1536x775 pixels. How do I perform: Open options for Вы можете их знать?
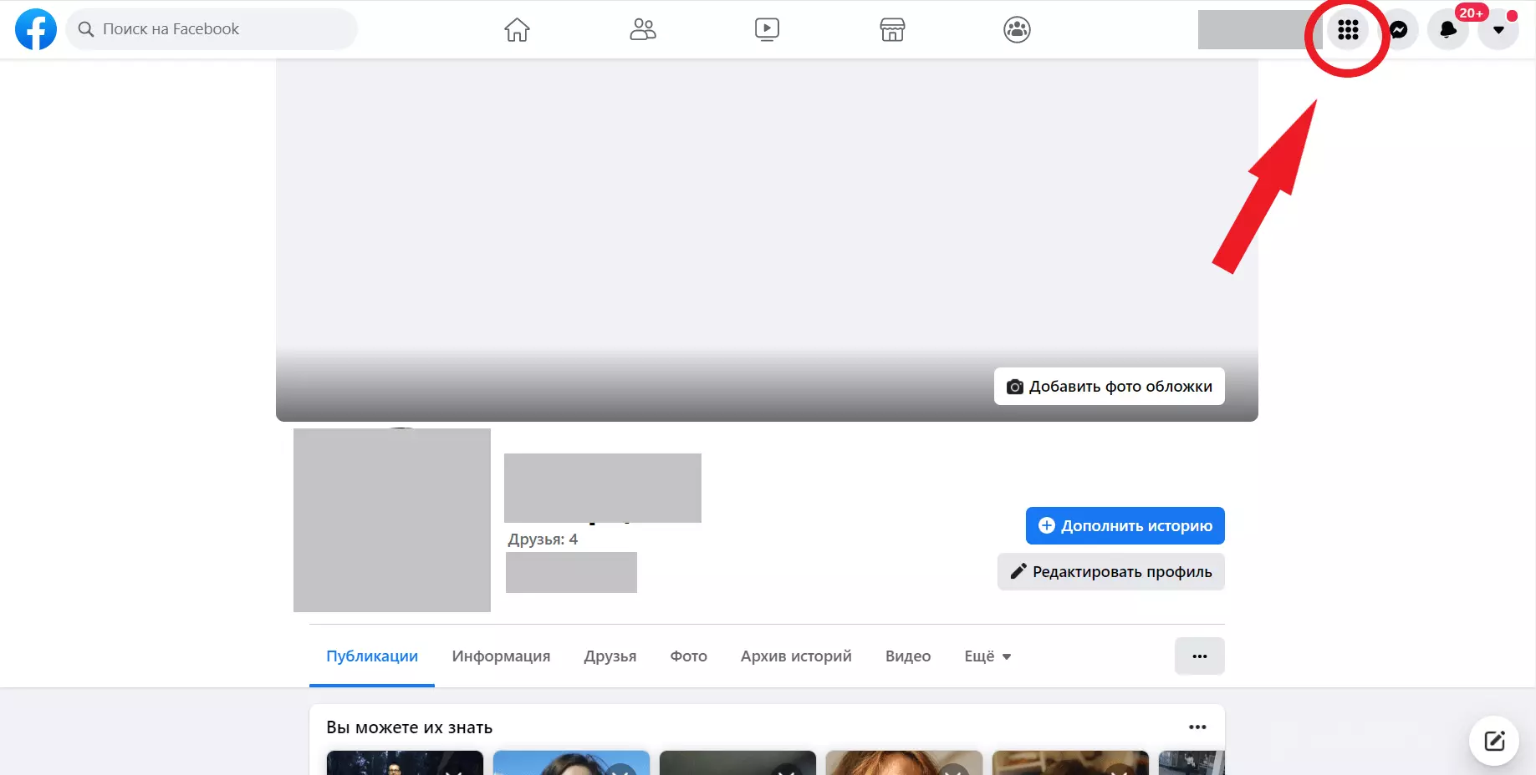tap(1197, 727)
